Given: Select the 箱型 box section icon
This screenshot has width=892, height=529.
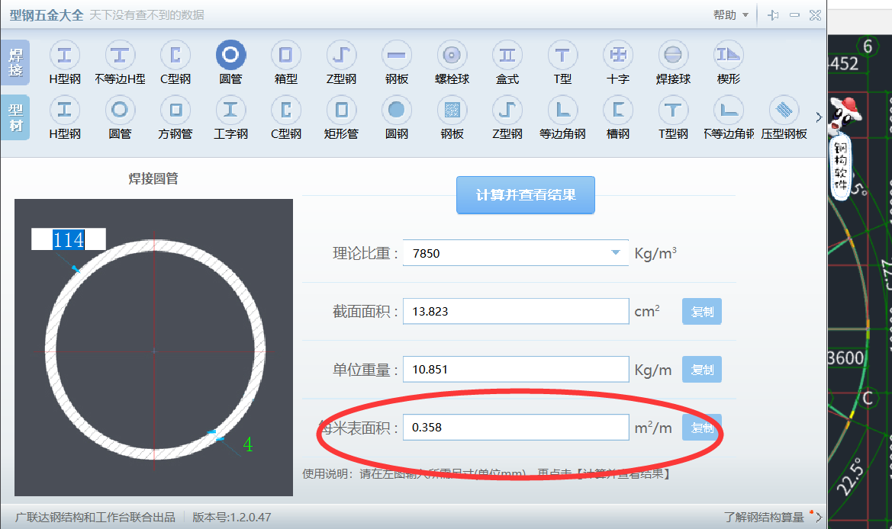Looking at the screenshot, I should (x=286, y=55).
